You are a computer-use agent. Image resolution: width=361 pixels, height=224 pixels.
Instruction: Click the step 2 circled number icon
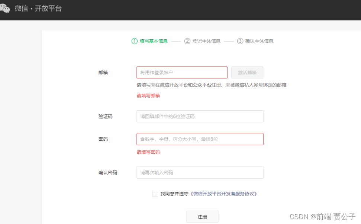click(x=187, y=41)
